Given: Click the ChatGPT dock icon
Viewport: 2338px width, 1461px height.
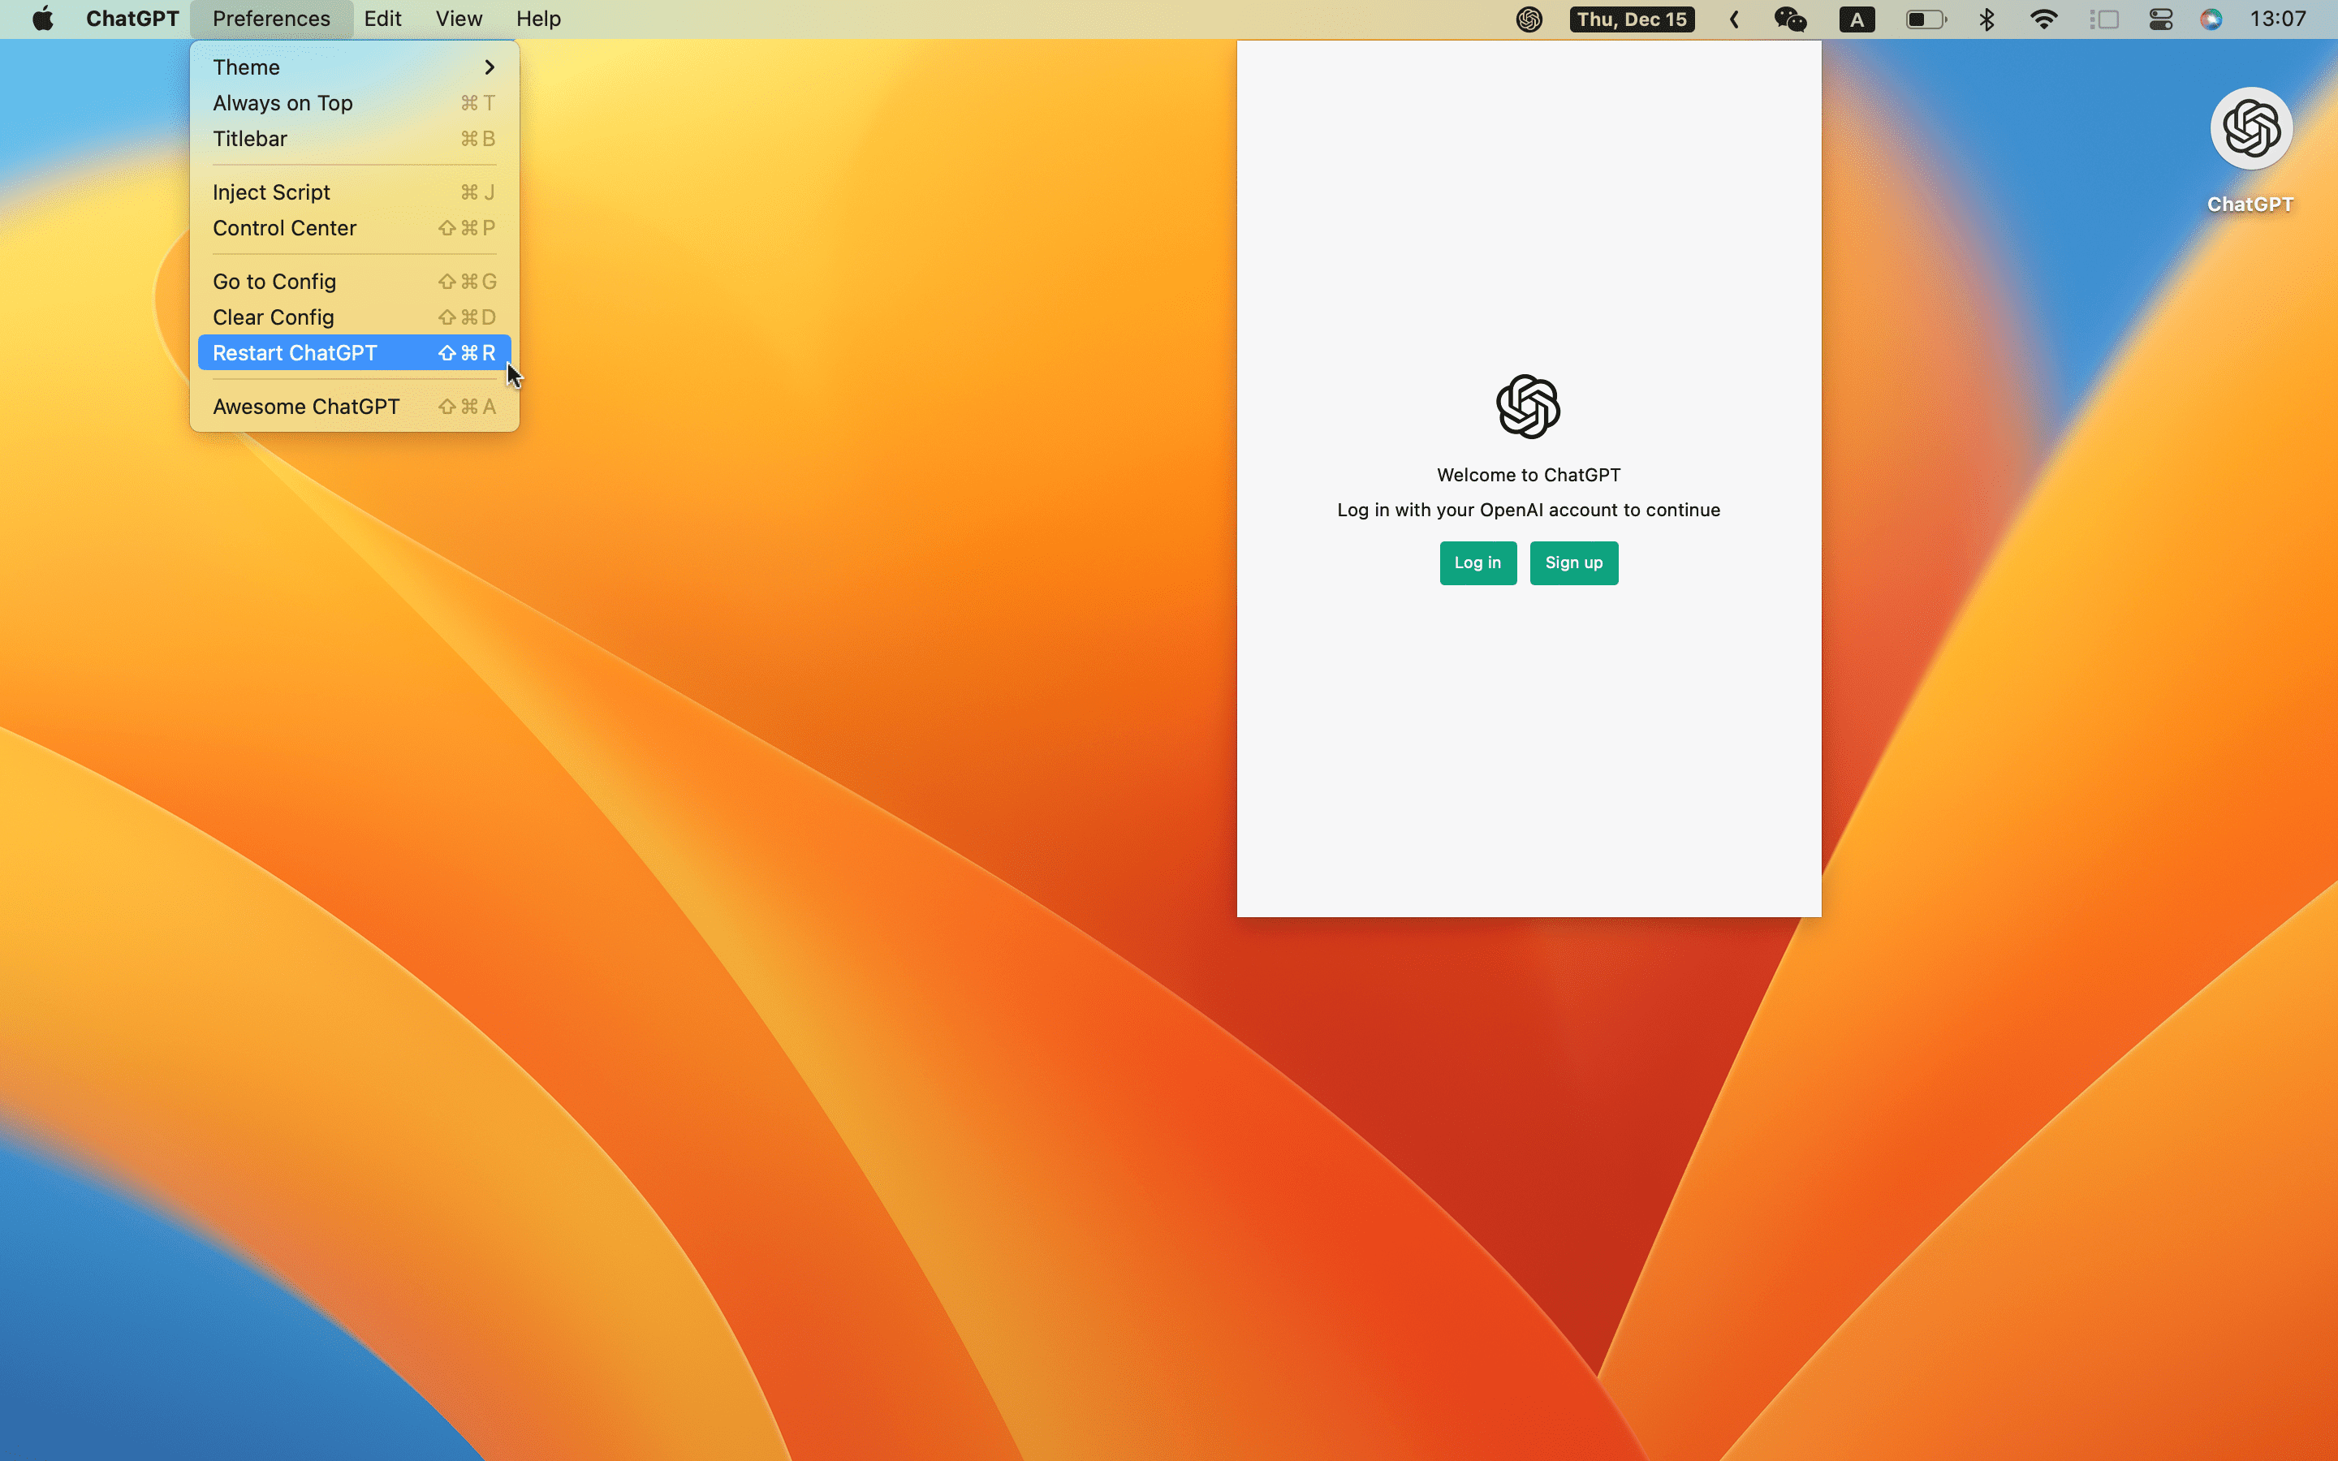Looking at the screenshot, I should click(2250, 128).
